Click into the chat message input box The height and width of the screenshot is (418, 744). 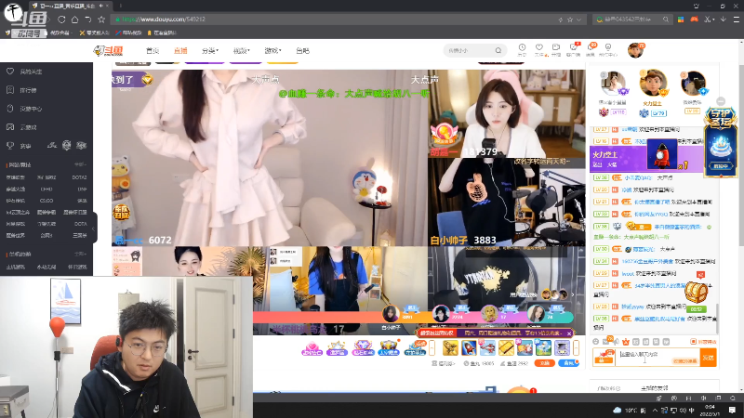pos(658,358)
